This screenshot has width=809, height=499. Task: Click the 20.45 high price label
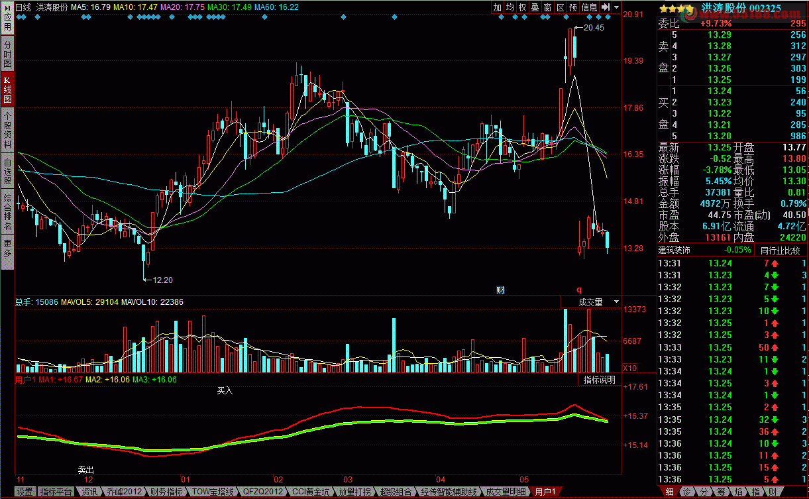(x=594, y=28)
